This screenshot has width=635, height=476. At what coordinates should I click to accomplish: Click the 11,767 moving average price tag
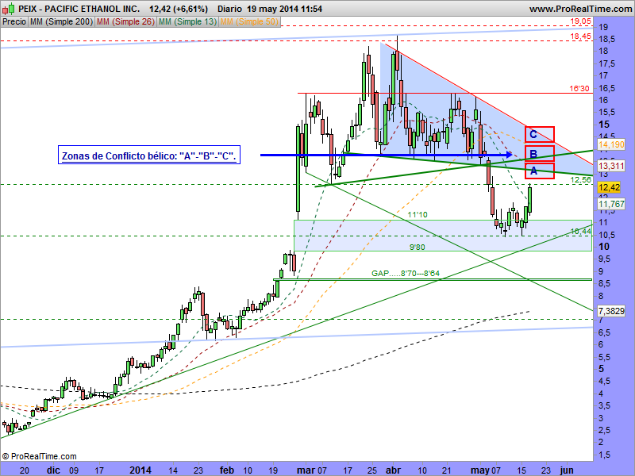[x=611, y=204]
